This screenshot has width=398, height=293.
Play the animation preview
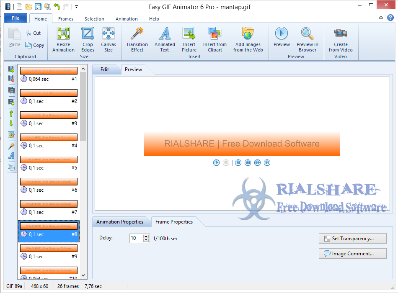click(216, 162)
